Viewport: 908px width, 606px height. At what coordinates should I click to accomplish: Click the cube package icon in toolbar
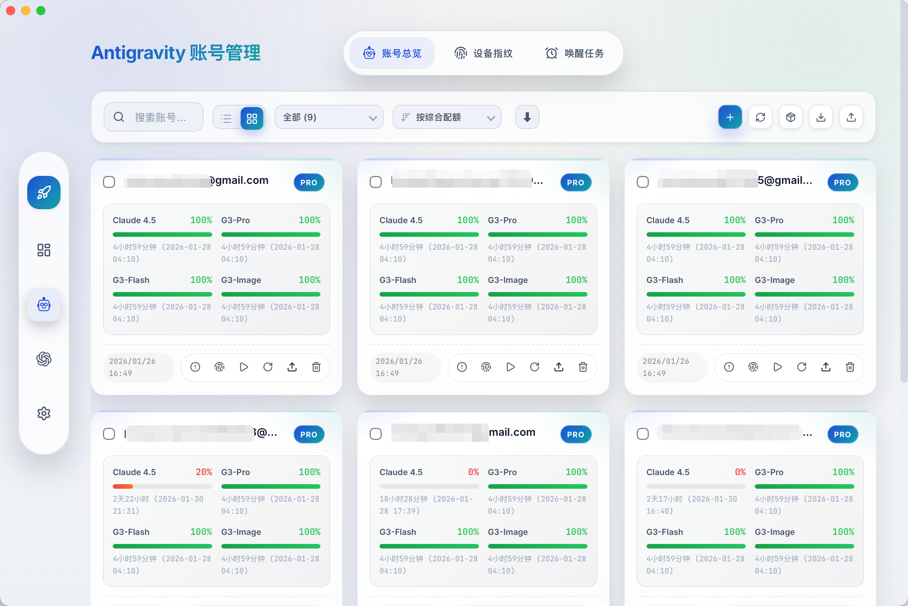790,117
